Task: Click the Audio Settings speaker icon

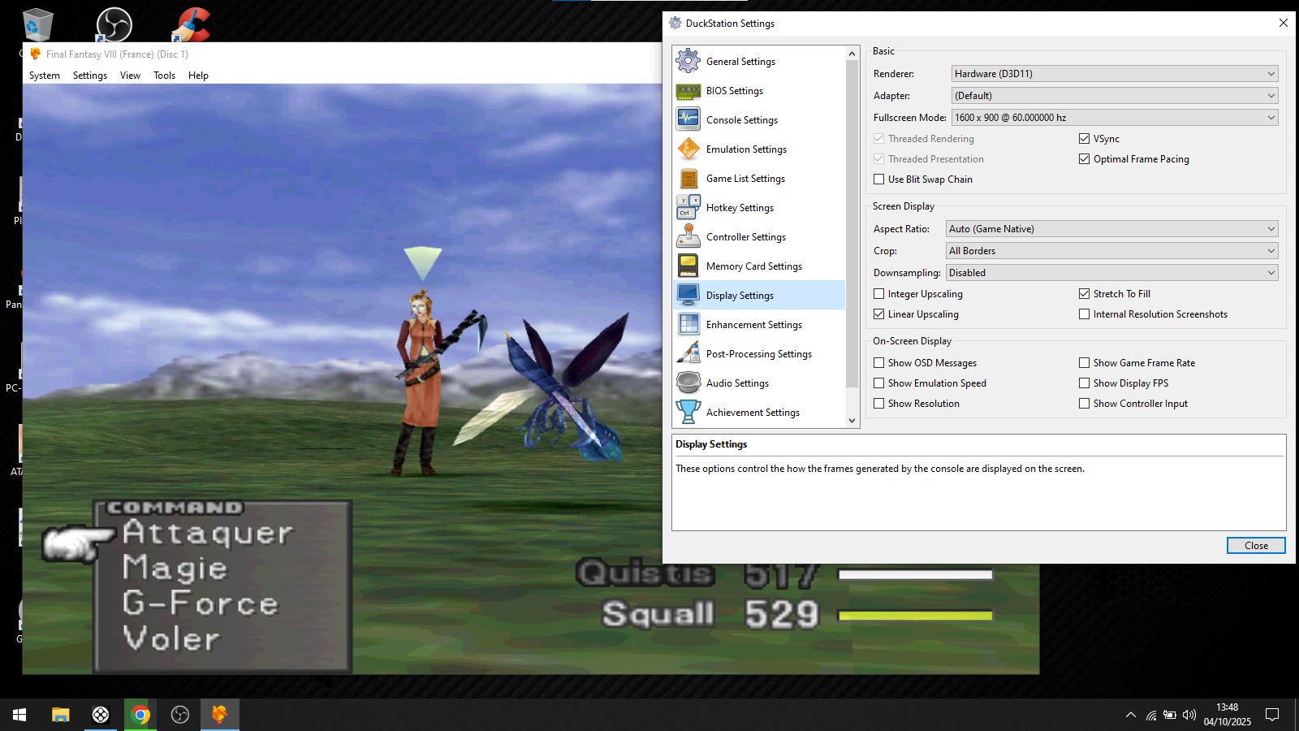Action: (x=688, y=383)
